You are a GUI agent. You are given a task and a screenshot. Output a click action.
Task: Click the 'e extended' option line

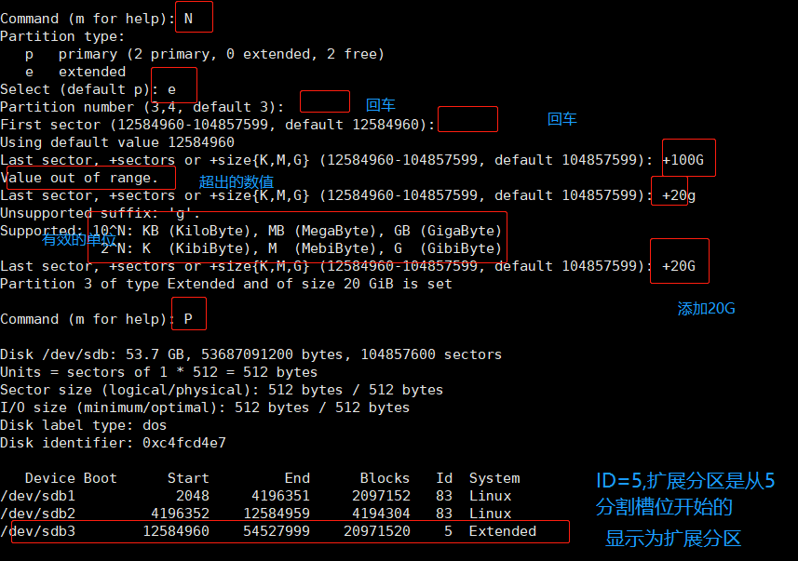pyautogui.click(x=75, y=72)
